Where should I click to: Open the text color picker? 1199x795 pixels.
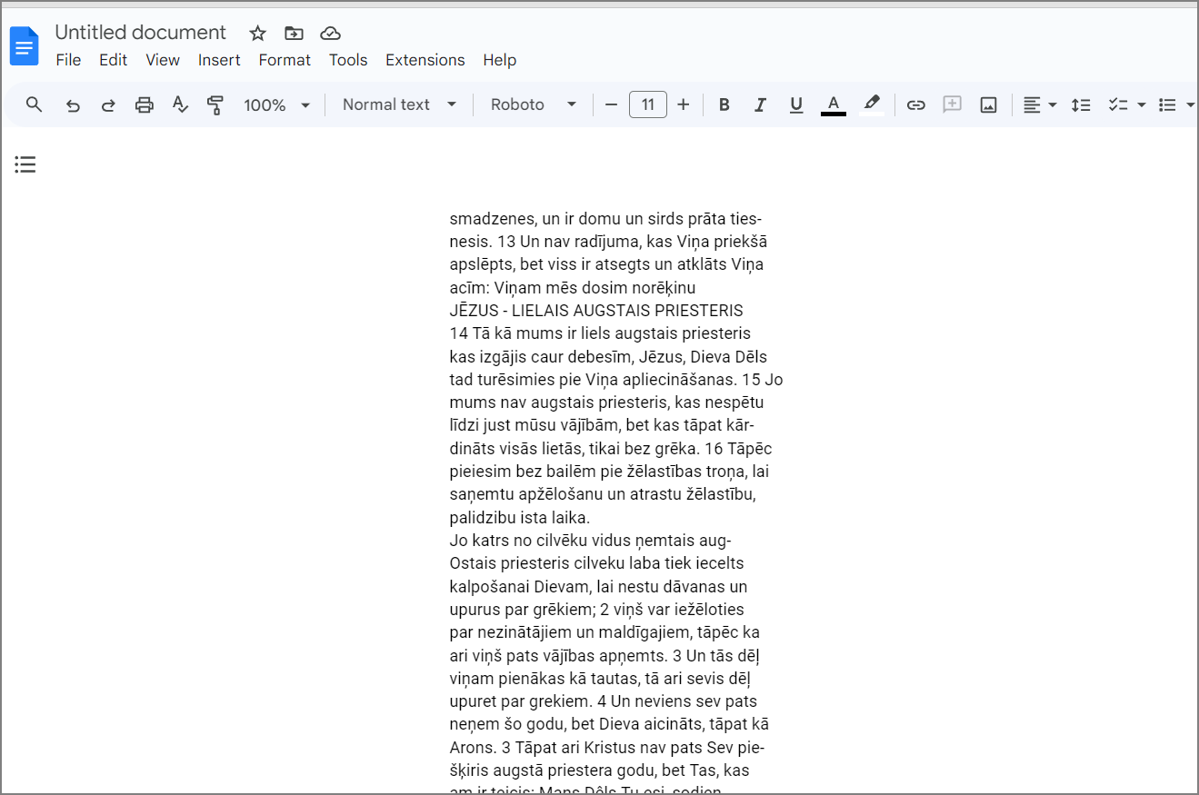point(834,105)
